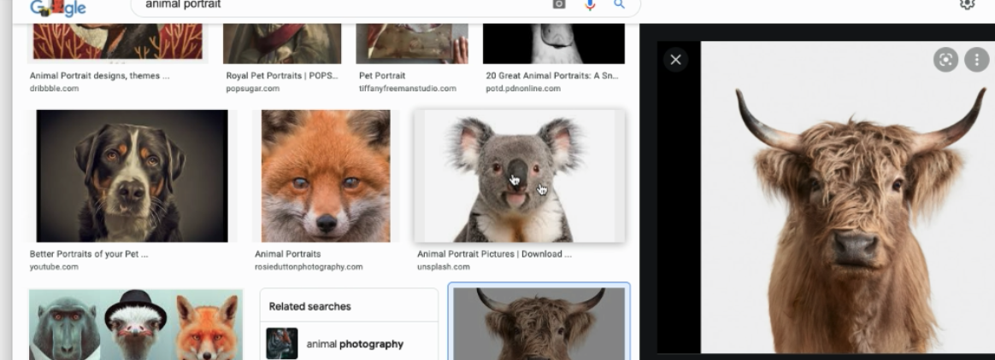Click the popsugar.com source text

coord(252,88)
